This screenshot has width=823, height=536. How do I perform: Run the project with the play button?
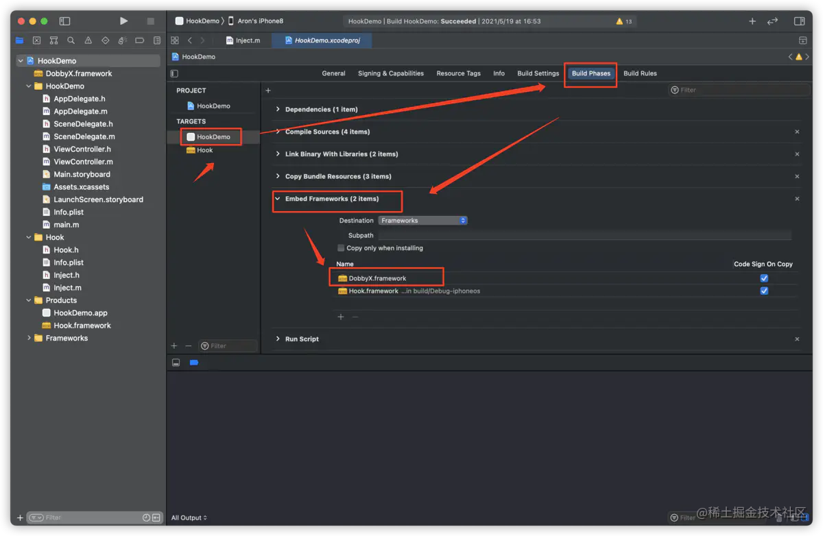click(123, 21)
